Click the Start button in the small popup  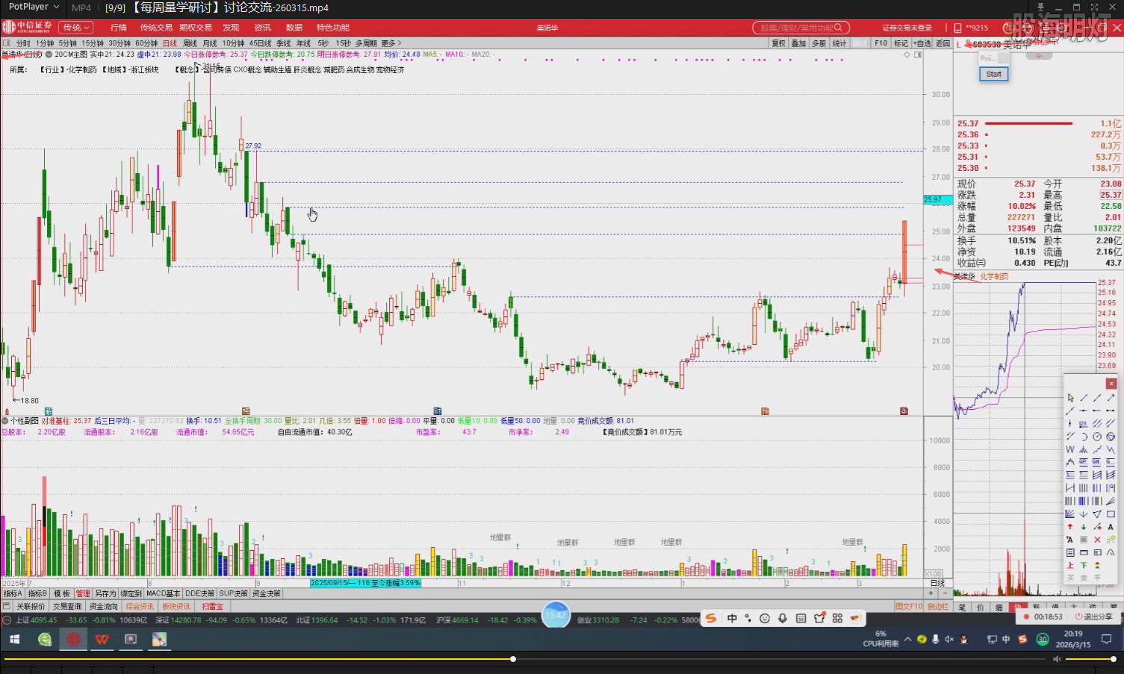click(x=993, y=74)
